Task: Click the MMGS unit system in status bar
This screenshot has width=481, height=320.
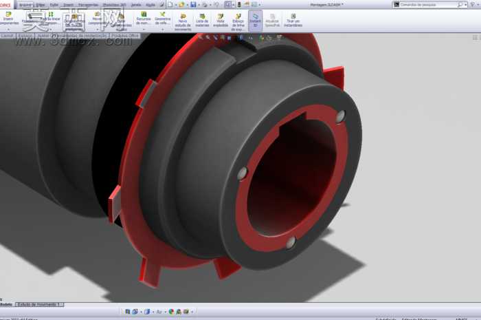Action: (461, 319)
